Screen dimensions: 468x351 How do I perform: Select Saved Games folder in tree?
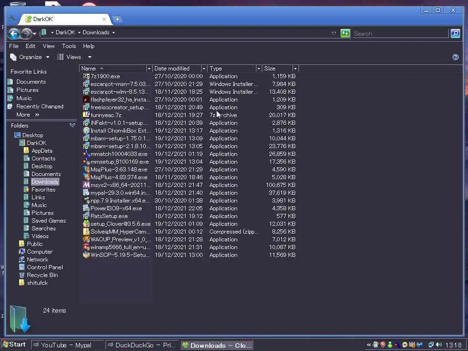click(48, 221)
